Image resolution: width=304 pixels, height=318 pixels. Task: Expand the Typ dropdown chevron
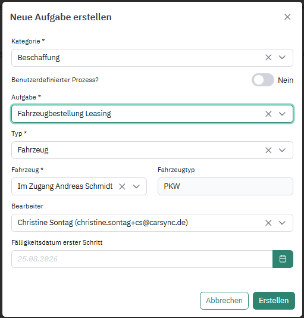pos(282,150)
